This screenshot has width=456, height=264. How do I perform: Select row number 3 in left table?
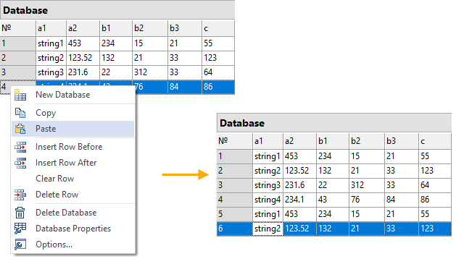click(17, 72)
